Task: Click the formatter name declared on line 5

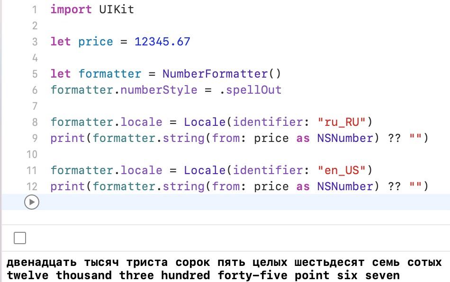Action: [109, 74]
